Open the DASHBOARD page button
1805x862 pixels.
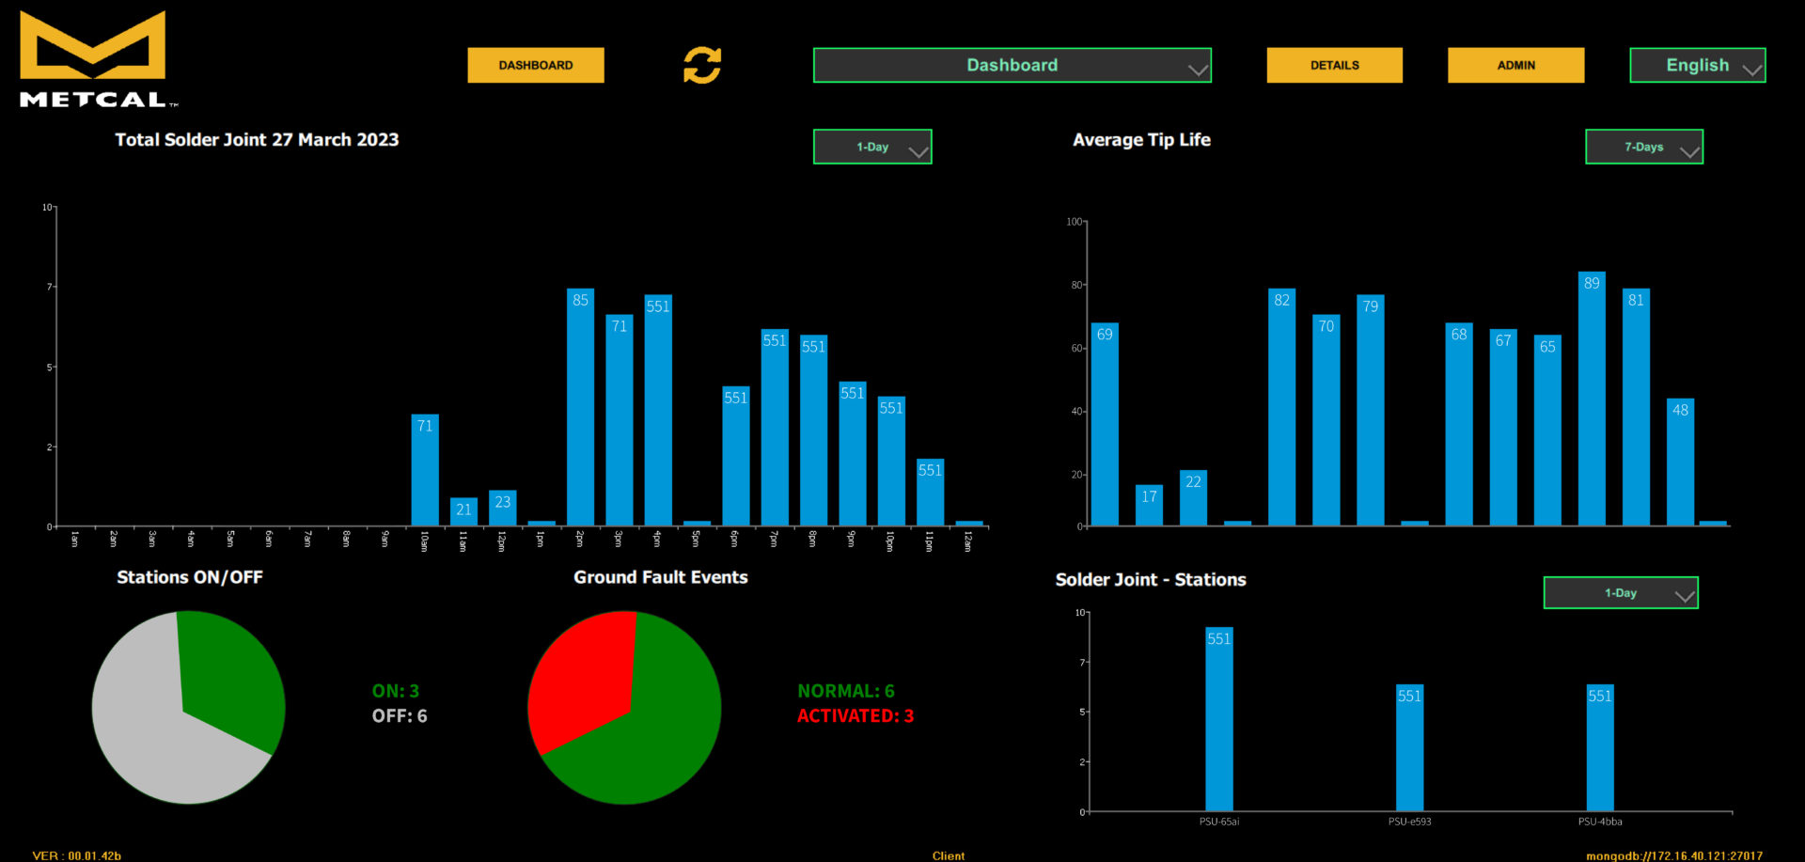(x=536, y=66)
